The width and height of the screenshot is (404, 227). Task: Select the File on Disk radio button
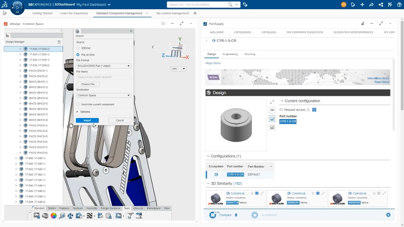pyautogui.click(x=78, y=55)
